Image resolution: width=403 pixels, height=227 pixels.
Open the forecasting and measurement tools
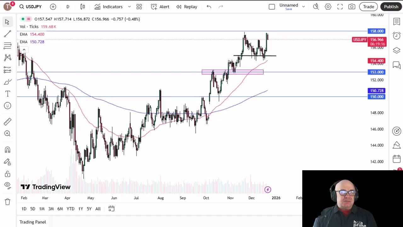pos(8,70)
